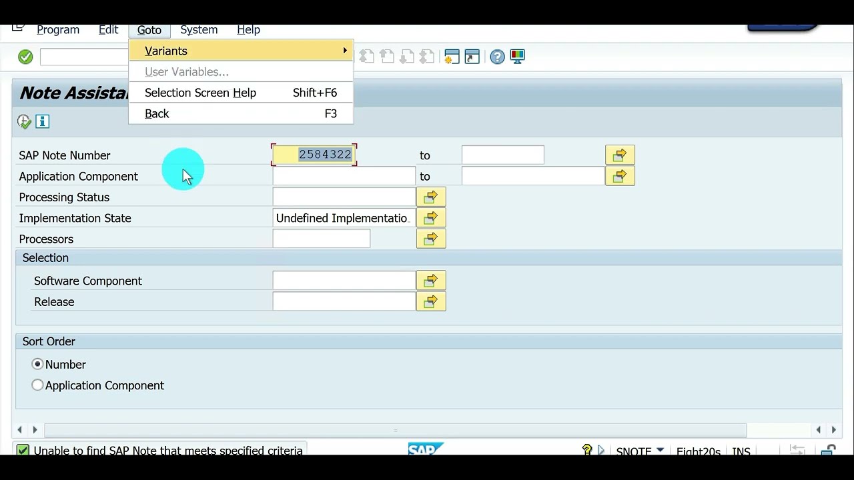Click the Generate Shortcut toolbar icon

coord(472,57)
